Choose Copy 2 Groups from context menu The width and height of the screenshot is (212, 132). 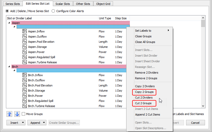[x=144, y=92]
